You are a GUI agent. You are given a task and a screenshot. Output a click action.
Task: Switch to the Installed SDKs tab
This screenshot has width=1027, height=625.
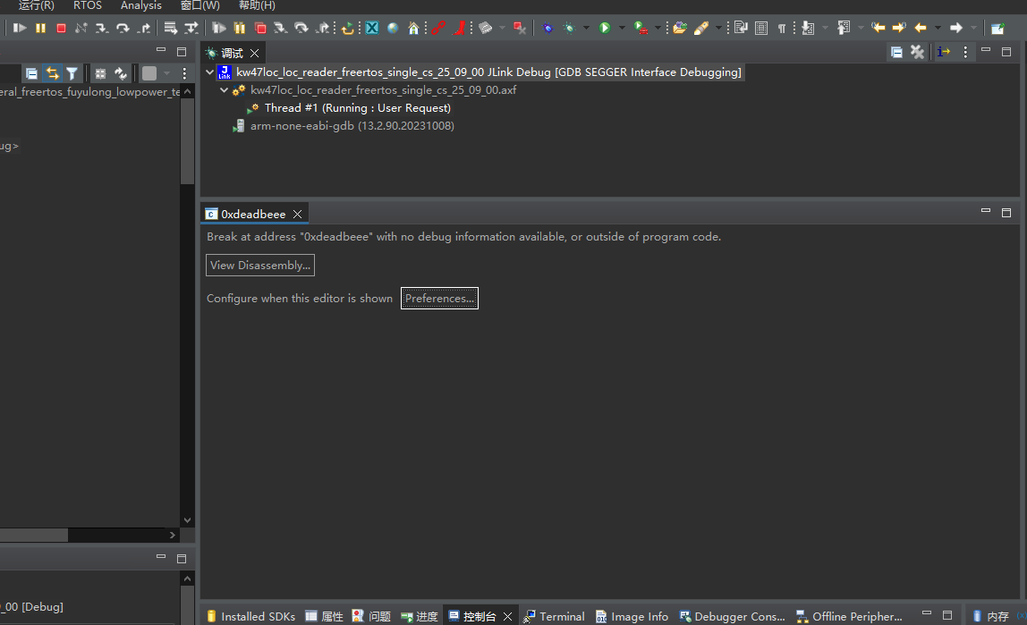click(250, 616)
